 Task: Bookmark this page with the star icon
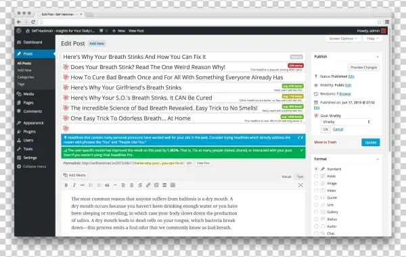point(380,22)
